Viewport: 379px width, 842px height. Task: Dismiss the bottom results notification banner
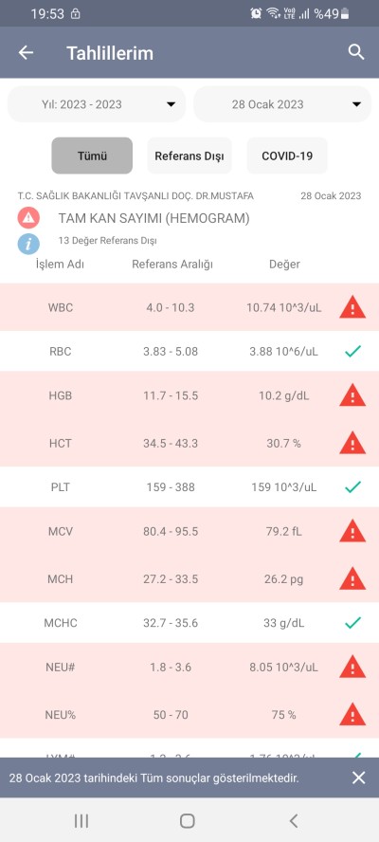[x=358, y=778]
